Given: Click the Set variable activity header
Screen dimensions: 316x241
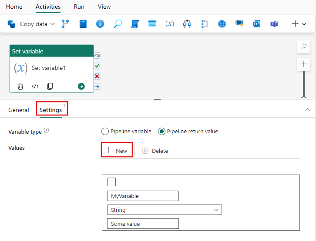Looking at the screenshot, I should click(x=52, y=51).
